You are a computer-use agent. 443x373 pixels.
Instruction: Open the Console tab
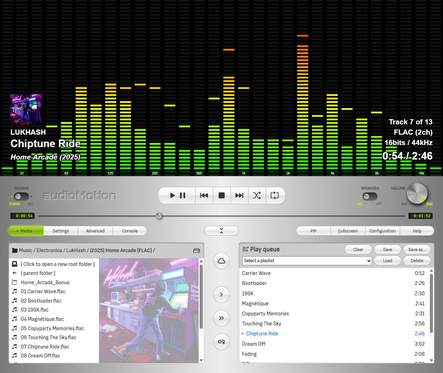coord(130,231)
